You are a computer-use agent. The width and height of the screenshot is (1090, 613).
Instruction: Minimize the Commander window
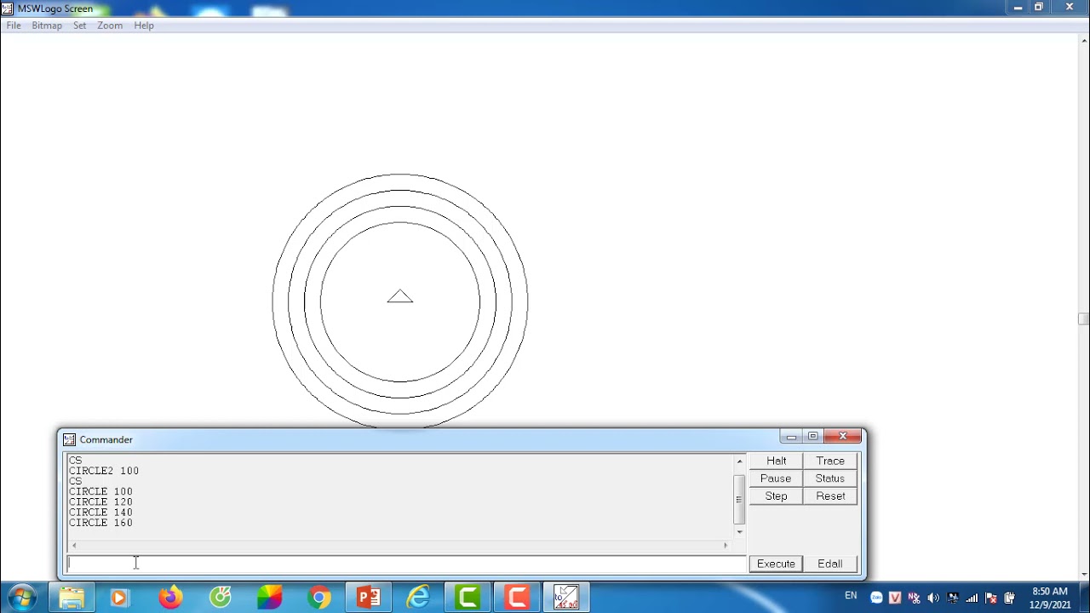pos(791,437)
